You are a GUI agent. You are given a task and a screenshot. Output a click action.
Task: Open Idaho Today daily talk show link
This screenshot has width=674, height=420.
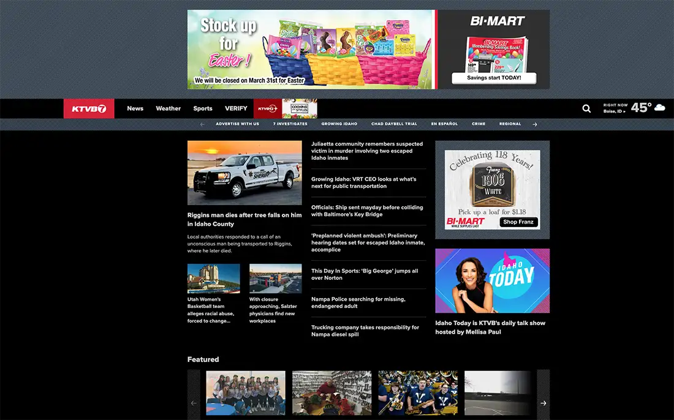[x=490, y=327]
